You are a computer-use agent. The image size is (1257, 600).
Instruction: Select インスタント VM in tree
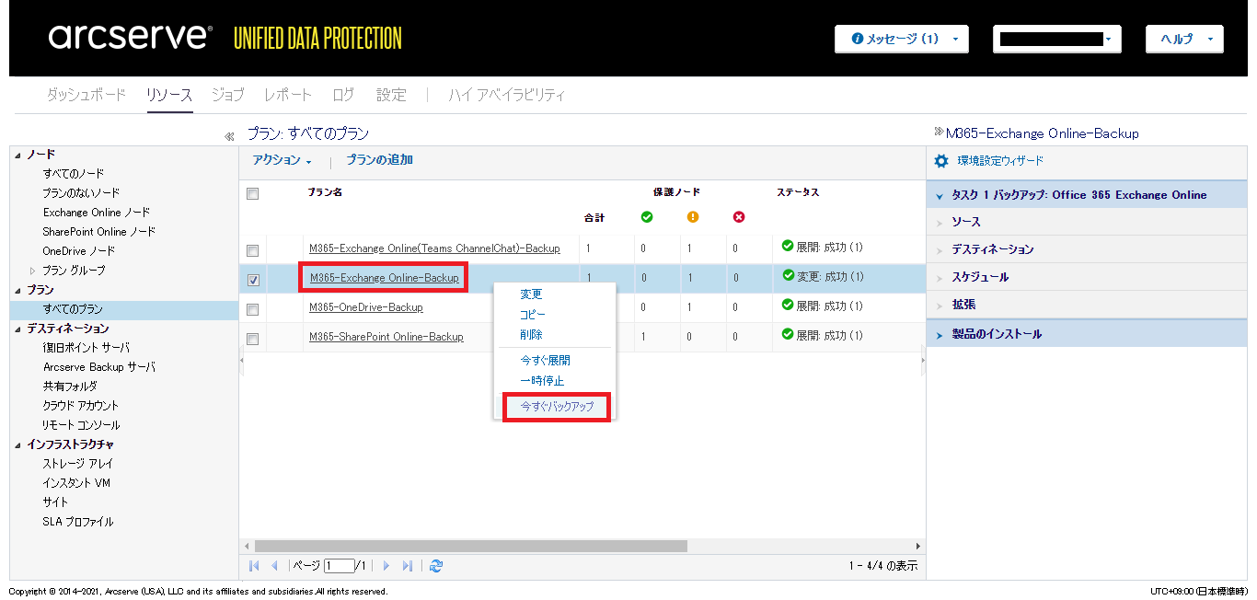(76, 483)
